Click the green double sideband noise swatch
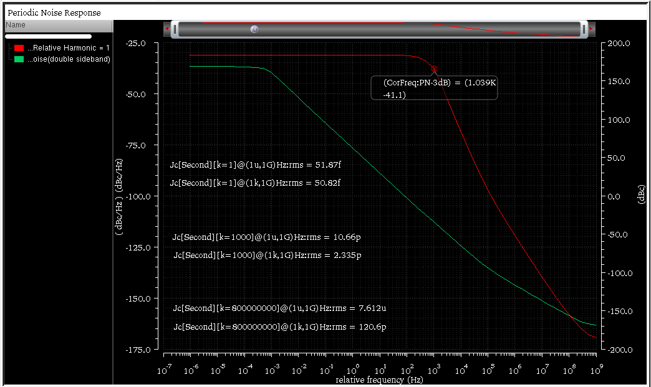The image size is (651, 387). coord(19,59)
